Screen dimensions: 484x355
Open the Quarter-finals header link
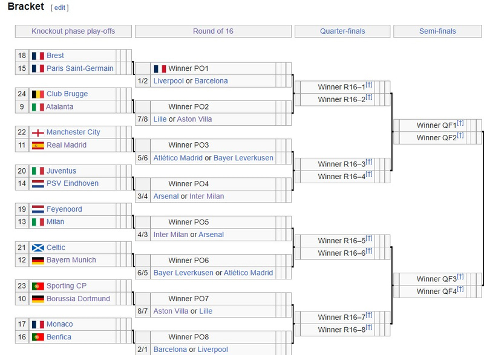coord(342,31)
